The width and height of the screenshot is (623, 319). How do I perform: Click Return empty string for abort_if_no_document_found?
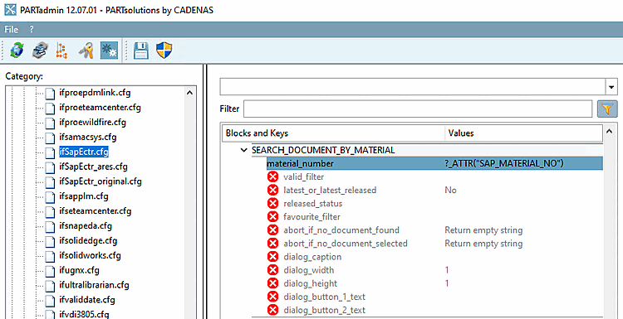point(483,230)
